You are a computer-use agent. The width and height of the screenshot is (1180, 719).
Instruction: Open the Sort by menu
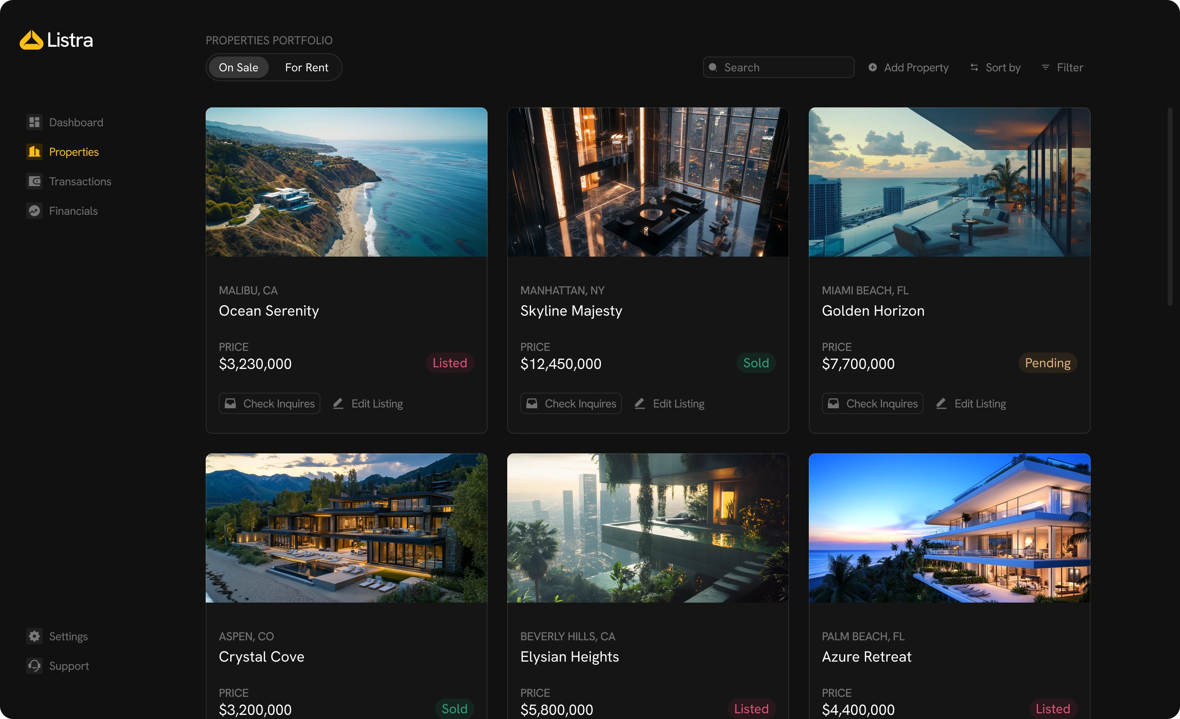pyautogui.click(x=995, y=68)
